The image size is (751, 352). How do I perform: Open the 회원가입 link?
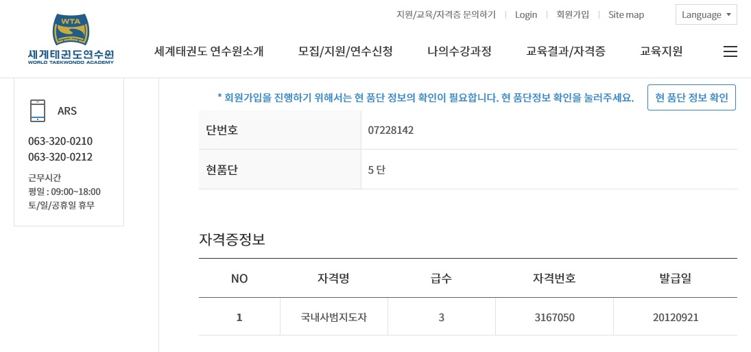pyautogui.click(x=573, y=15)
